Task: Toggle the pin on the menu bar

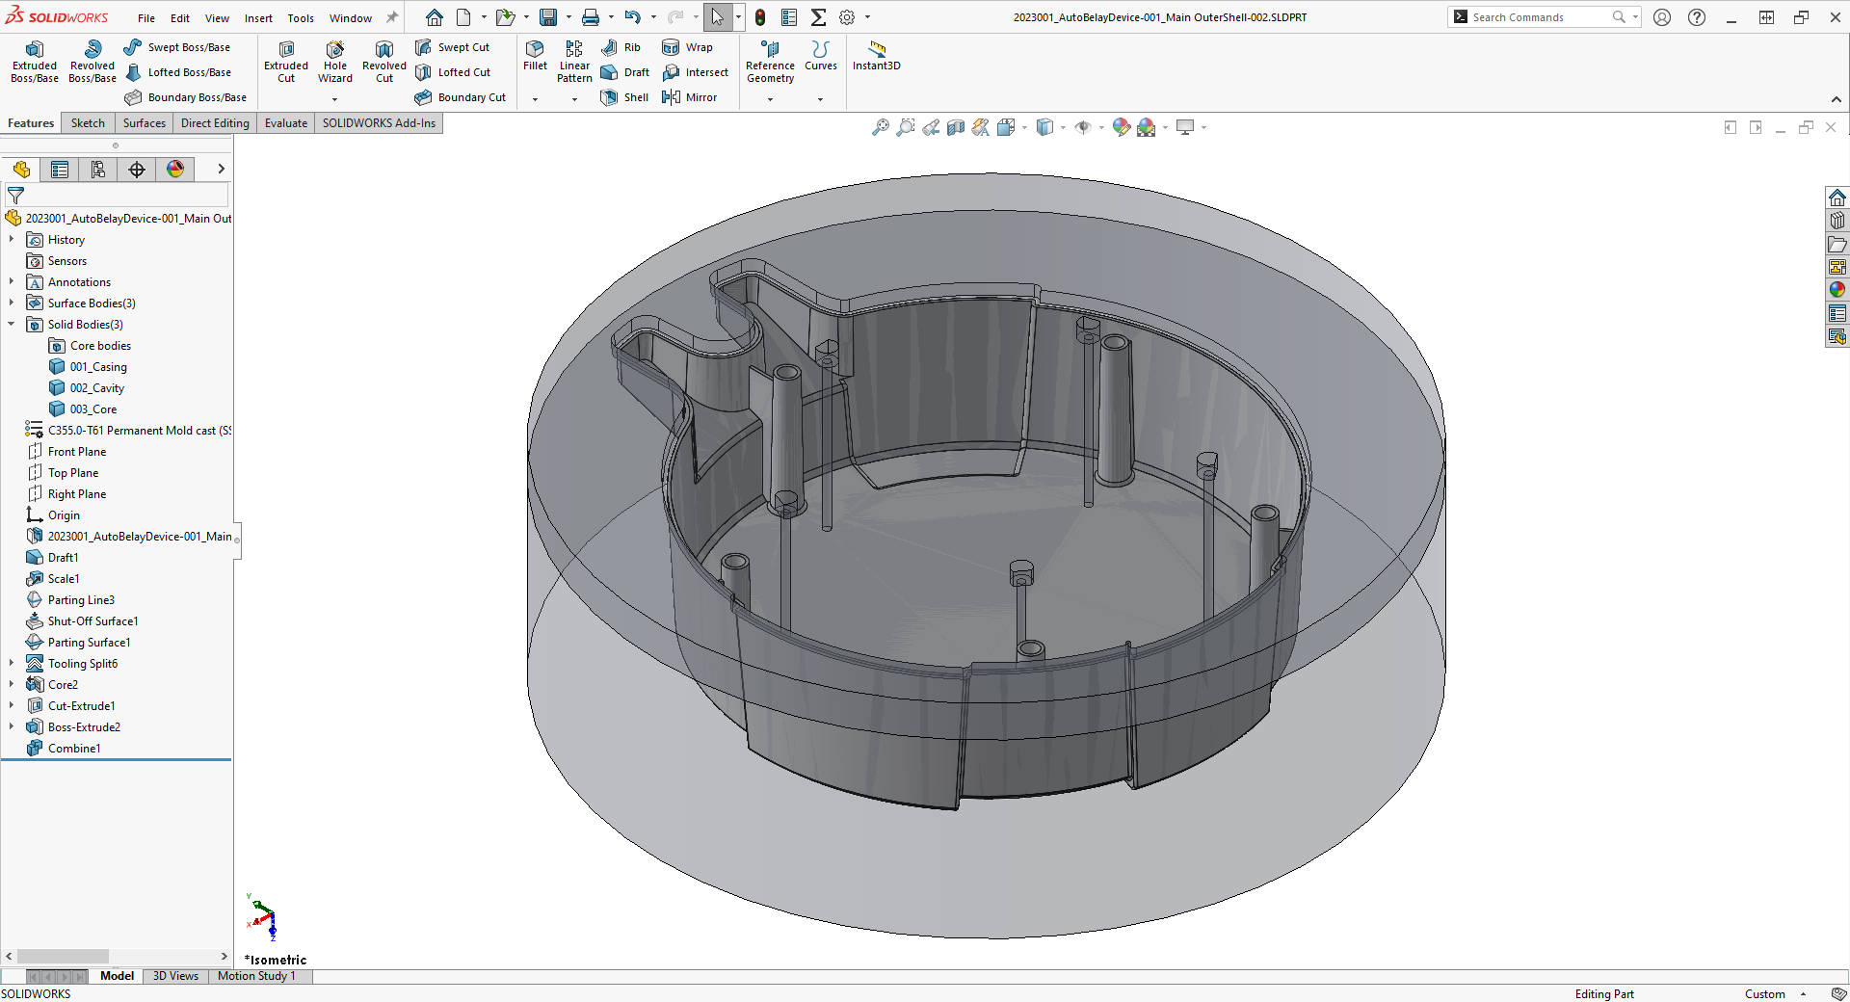Action: 391,16
